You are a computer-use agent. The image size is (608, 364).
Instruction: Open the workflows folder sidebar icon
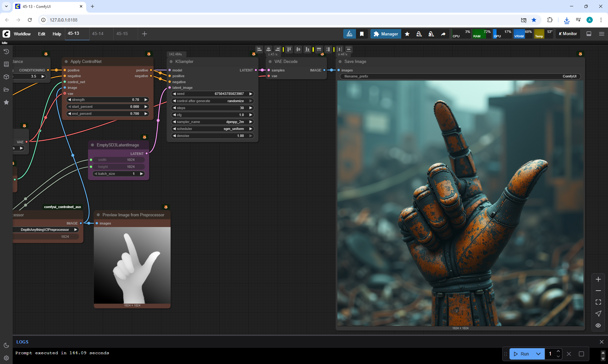(6, 89)
